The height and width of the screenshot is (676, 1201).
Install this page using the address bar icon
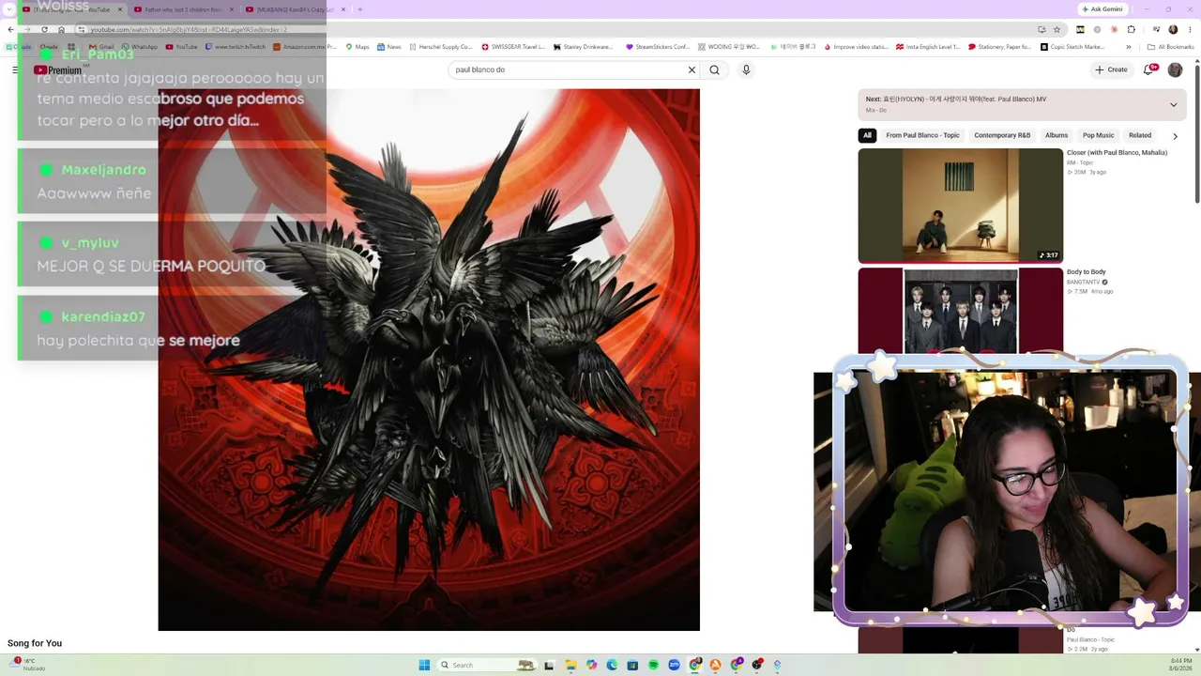coord(1041,29)
